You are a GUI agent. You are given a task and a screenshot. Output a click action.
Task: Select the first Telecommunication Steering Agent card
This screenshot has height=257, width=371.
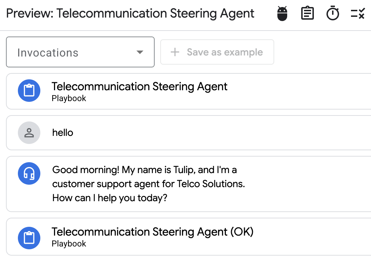pyautogui.click(x=140, y=86)
